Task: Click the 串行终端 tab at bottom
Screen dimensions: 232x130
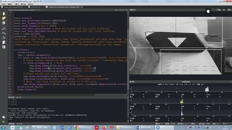Action: click(x=19, y=124)
